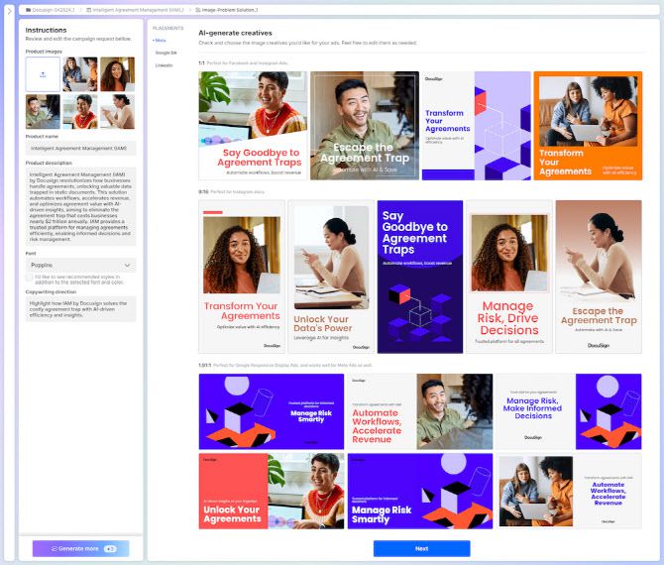Click the Product description text area
Viewport: 664px width, 565px height.
(x=80, y=206)
